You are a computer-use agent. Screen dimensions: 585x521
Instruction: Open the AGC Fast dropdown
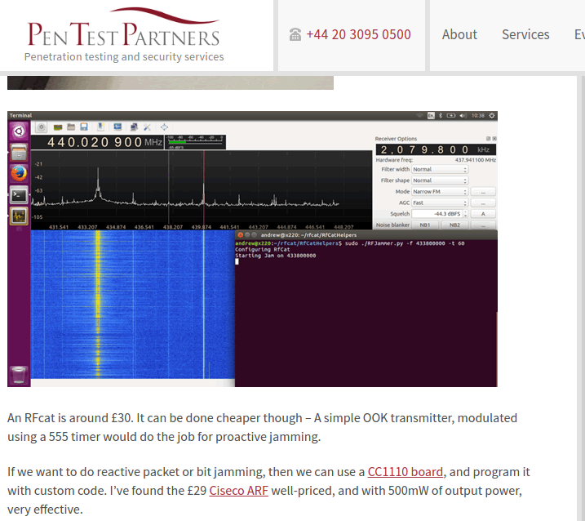tap(439, 203)
